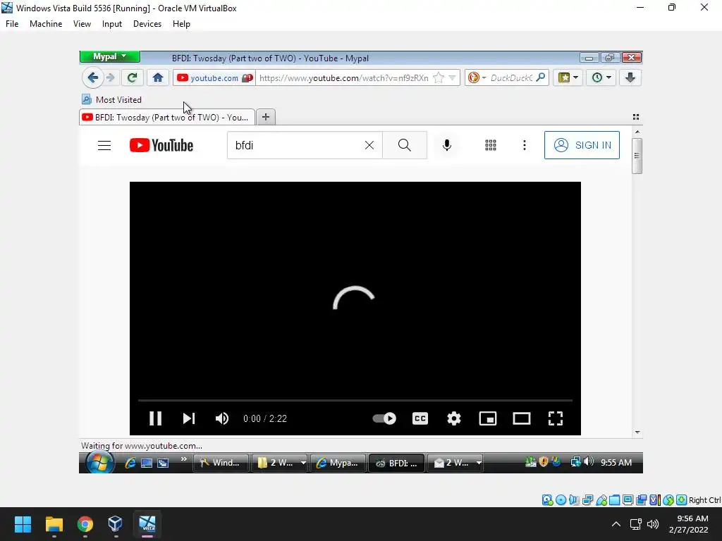Select the BFDI Twosday YouTube tab
Image resolution: width=722 pixels, height=541 pixels.
point(166,118)
